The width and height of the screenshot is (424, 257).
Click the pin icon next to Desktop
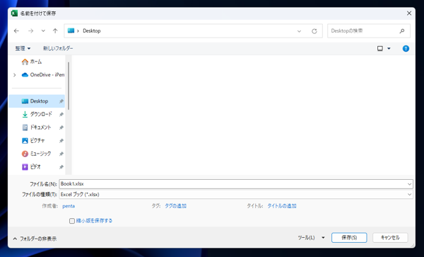click(x=61, y=101)
